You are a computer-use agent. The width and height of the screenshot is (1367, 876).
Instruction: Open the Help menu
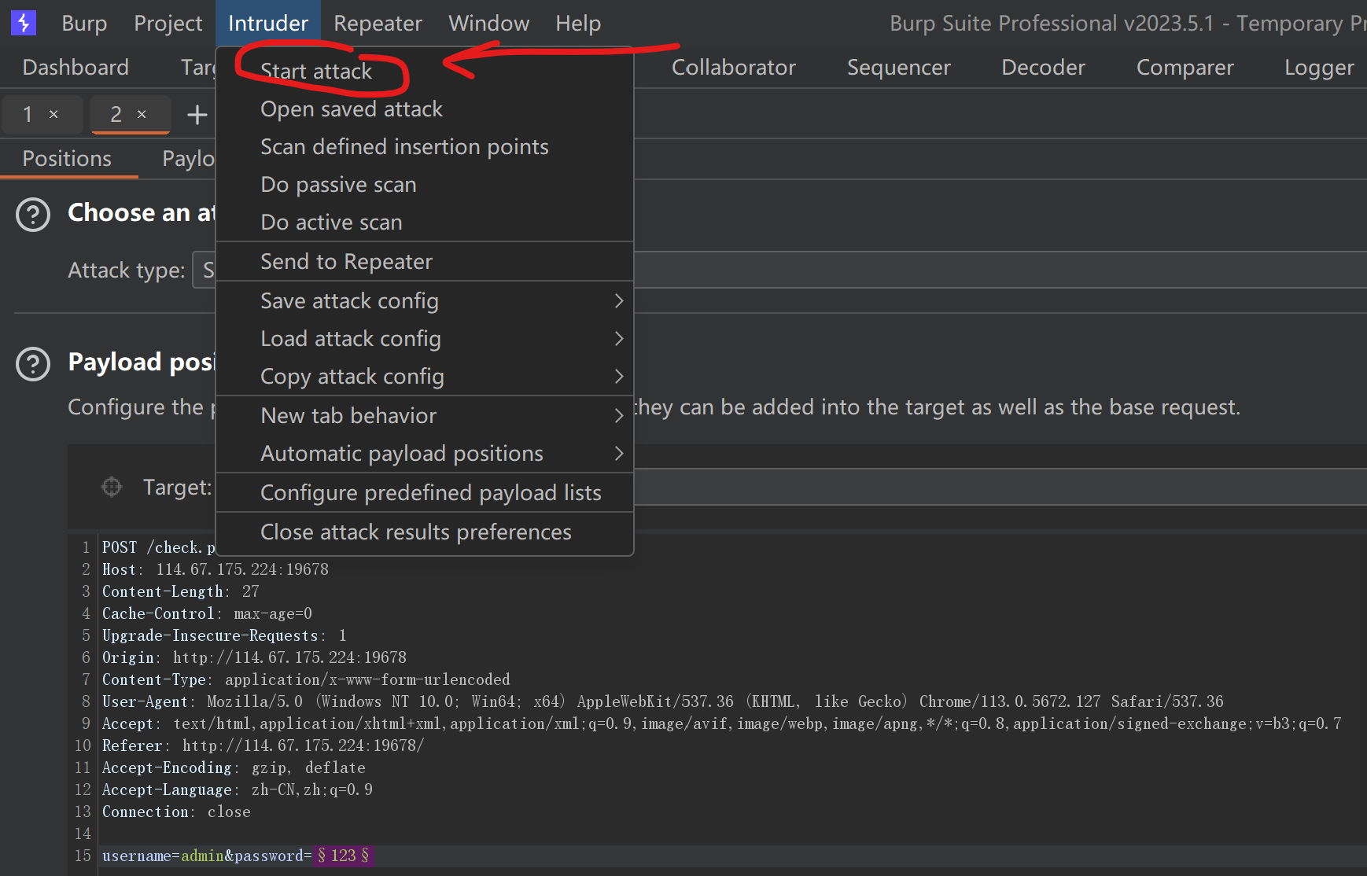point(578,24)
